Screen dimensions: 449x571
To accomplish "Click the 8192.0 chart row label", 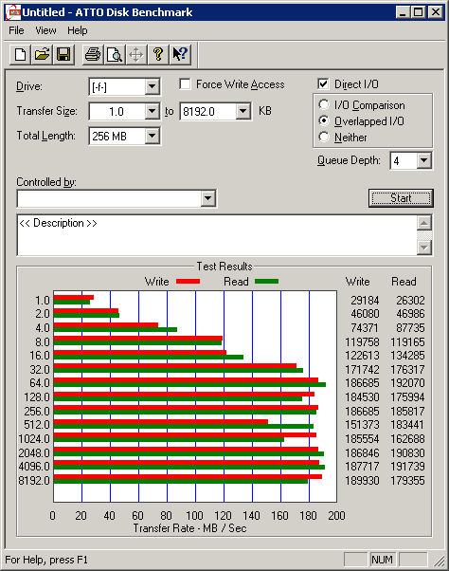I will pos(34,480).
